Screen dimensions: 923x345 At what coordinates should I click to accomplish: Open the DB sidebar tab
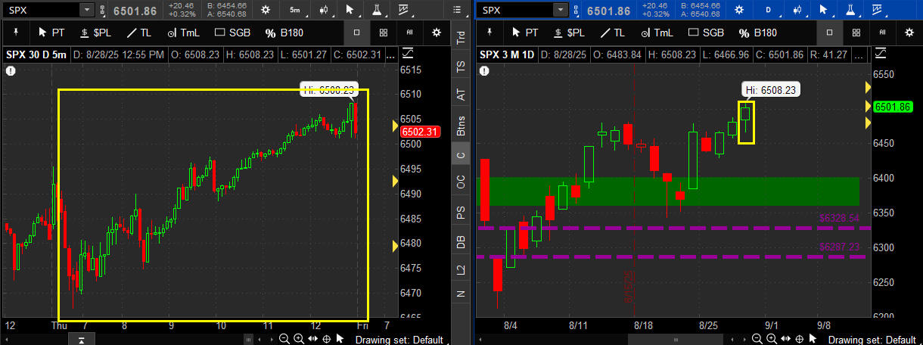tap(461, 242)
